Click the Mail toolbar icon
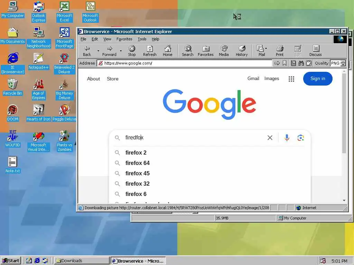 (x=261, y=51)
